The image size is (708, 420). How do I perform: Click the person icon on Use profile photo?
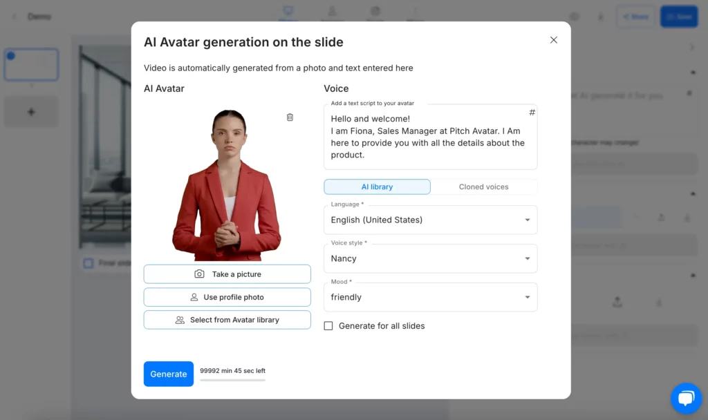[x=194, y=297]
